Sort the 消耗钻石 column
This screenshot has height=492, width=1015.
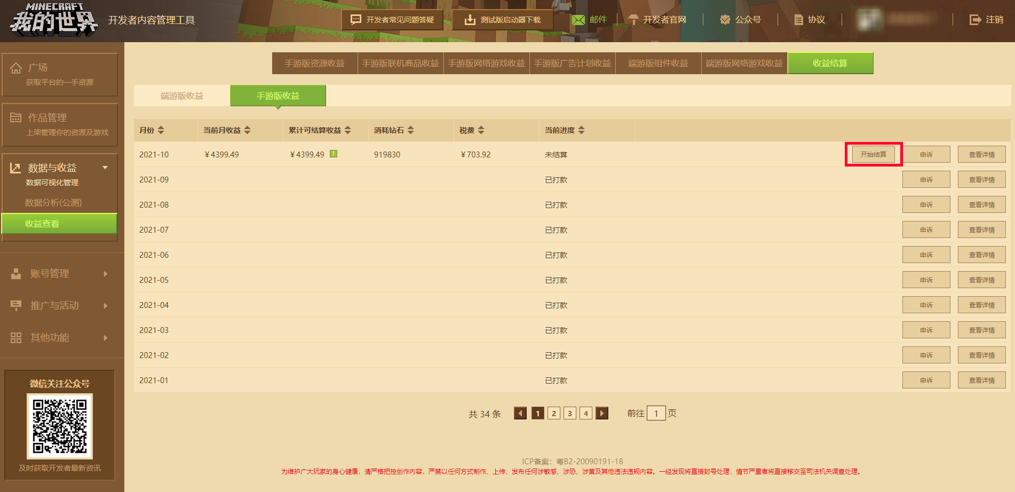(x=410, y=130)
